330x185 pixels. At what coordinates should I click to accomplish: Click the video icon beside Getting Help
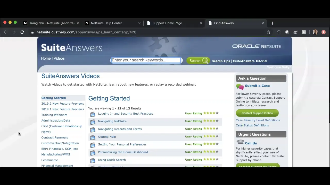coord(93,137)
